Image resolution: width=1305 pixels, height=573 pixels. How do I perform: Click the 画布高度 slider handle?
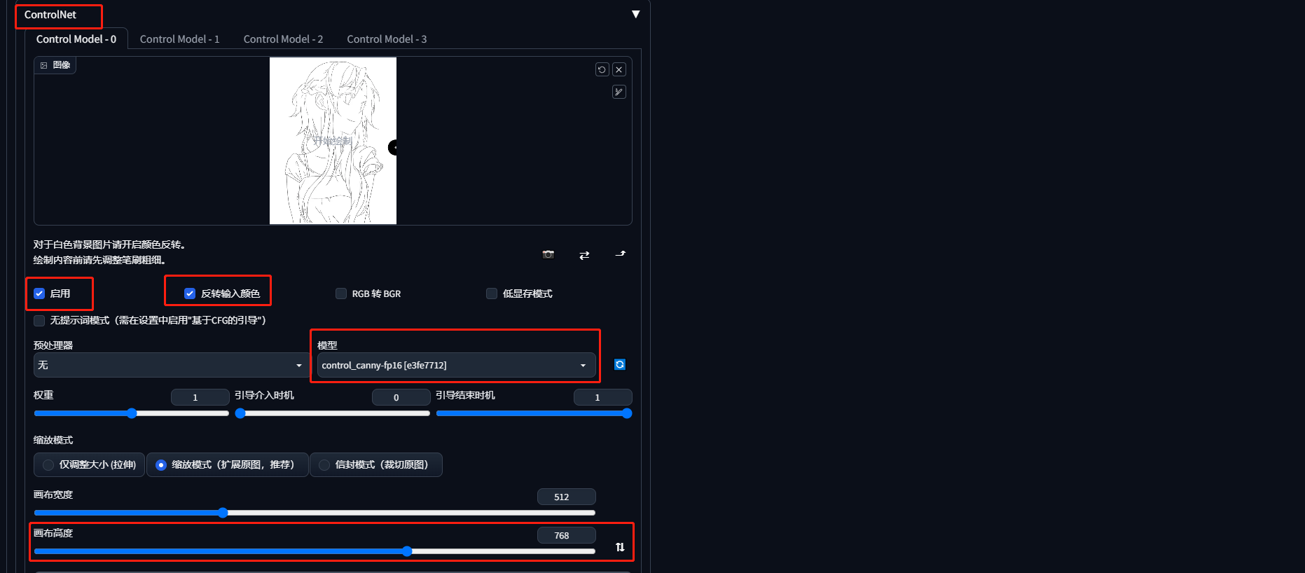(407, 551)
